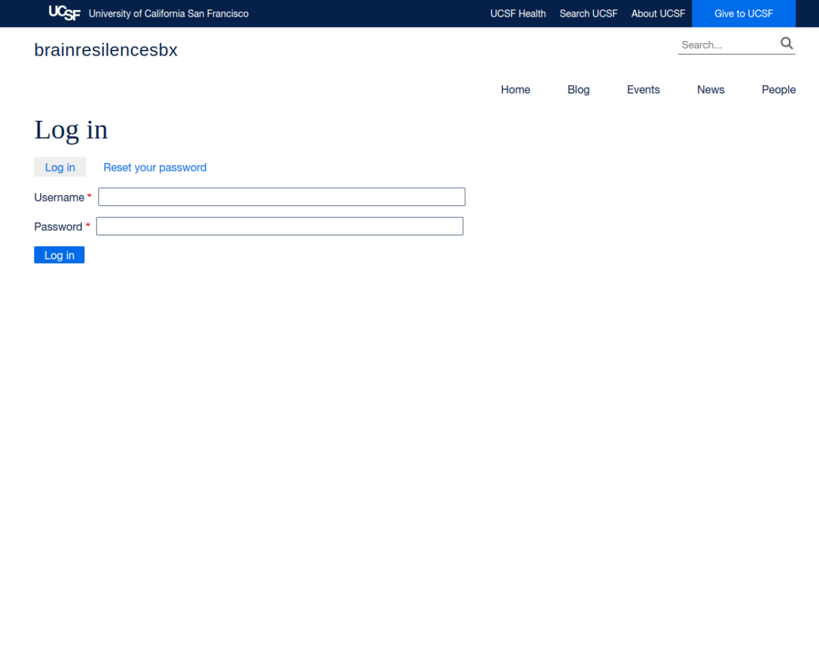The width and height of the screenshot is (819, 655).
Task: Open About UCSF page
Action: pos(658,13)
